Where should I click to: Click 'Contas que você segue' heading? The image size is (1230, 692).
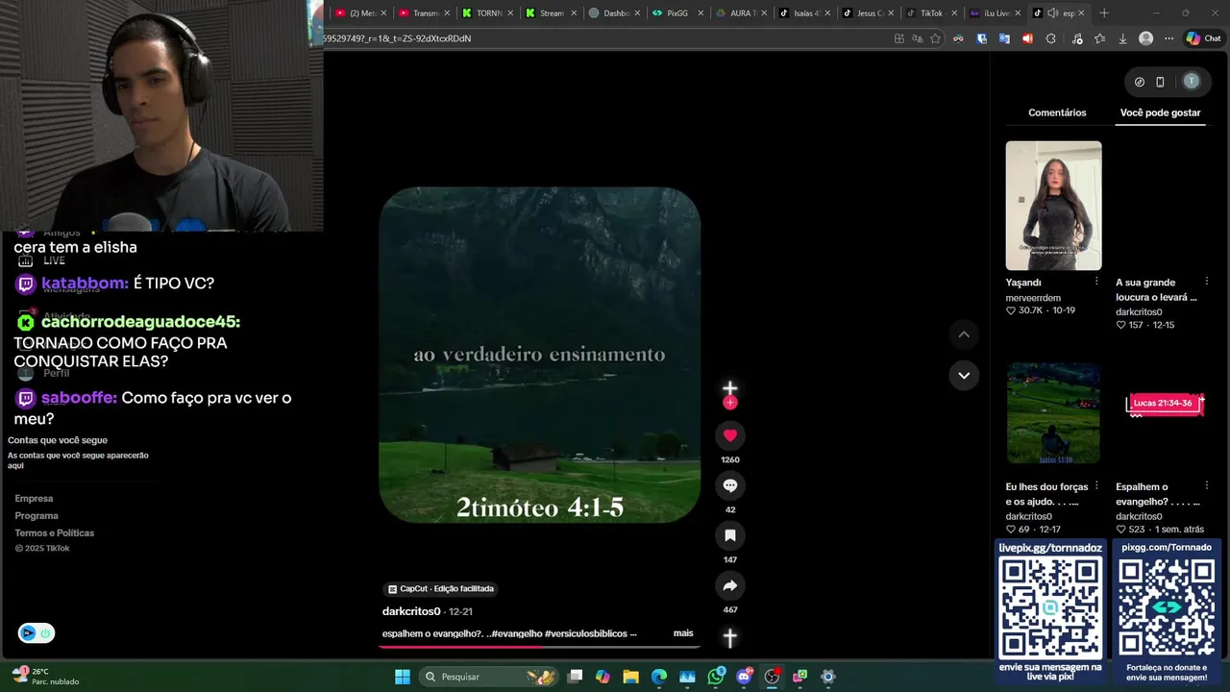coord(58,440)
